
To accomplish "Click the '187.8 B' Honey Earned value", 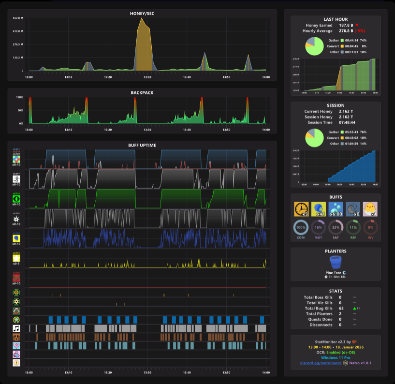I will click(x=346, y=25).
